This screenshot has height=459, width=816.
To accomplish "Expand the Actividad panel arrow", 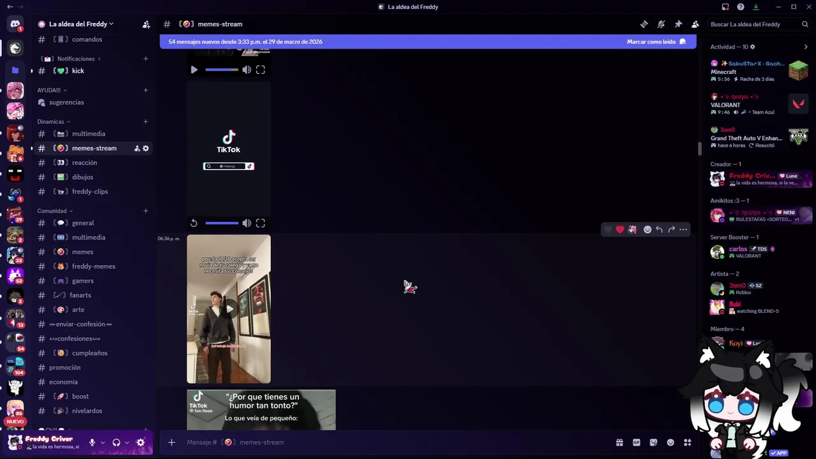I will click(x=806, y=47).
